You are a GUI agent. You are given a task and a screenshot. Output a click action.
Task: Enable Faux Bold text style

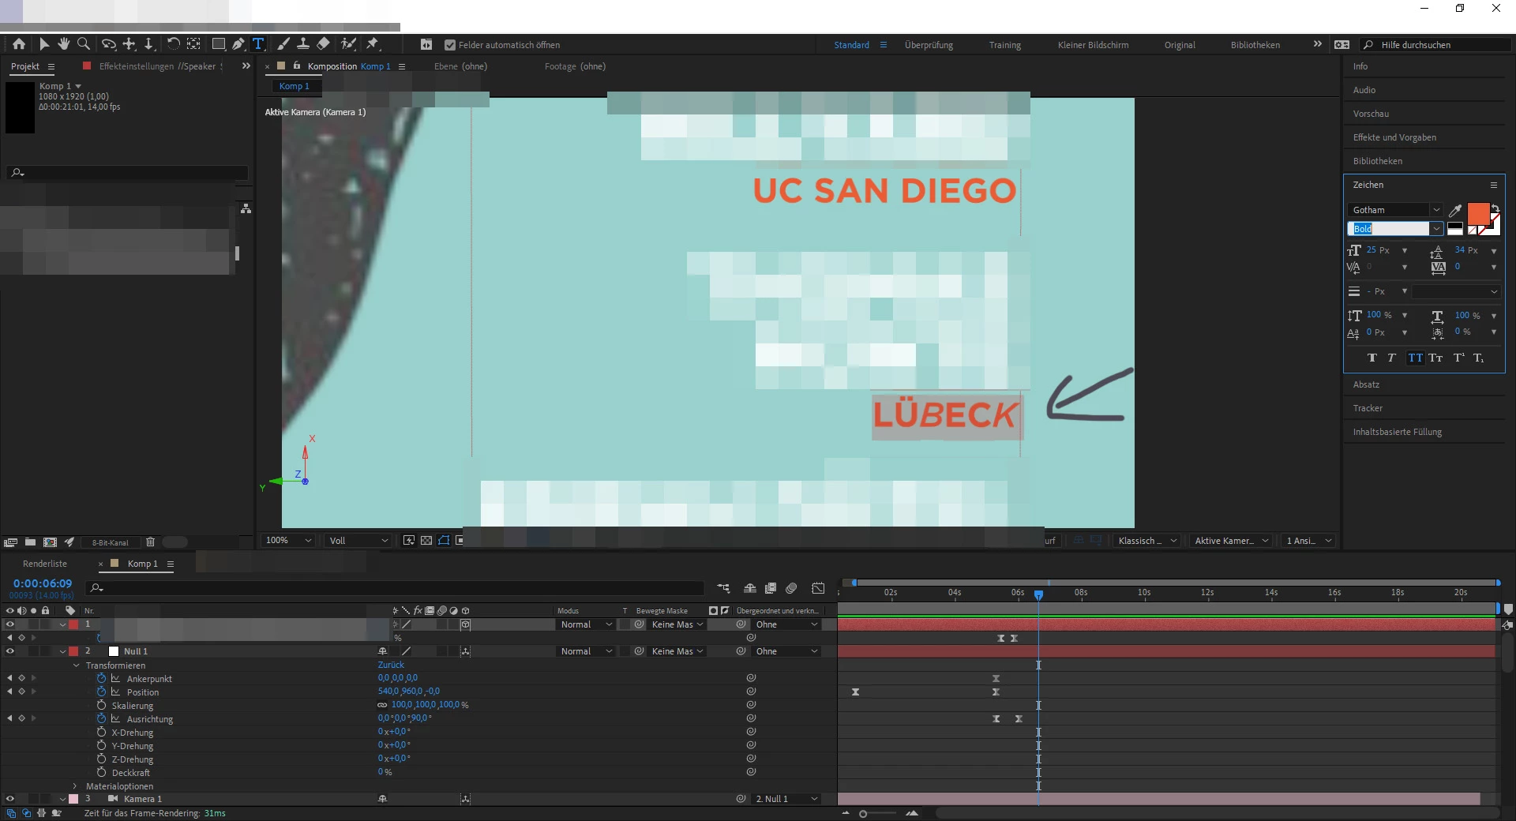(1372, 358)
